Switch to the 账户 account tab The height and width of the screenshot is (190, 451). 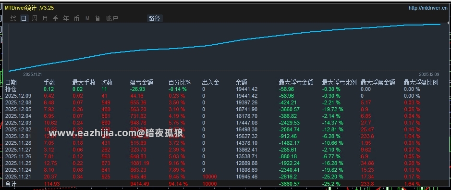point(112,19)
